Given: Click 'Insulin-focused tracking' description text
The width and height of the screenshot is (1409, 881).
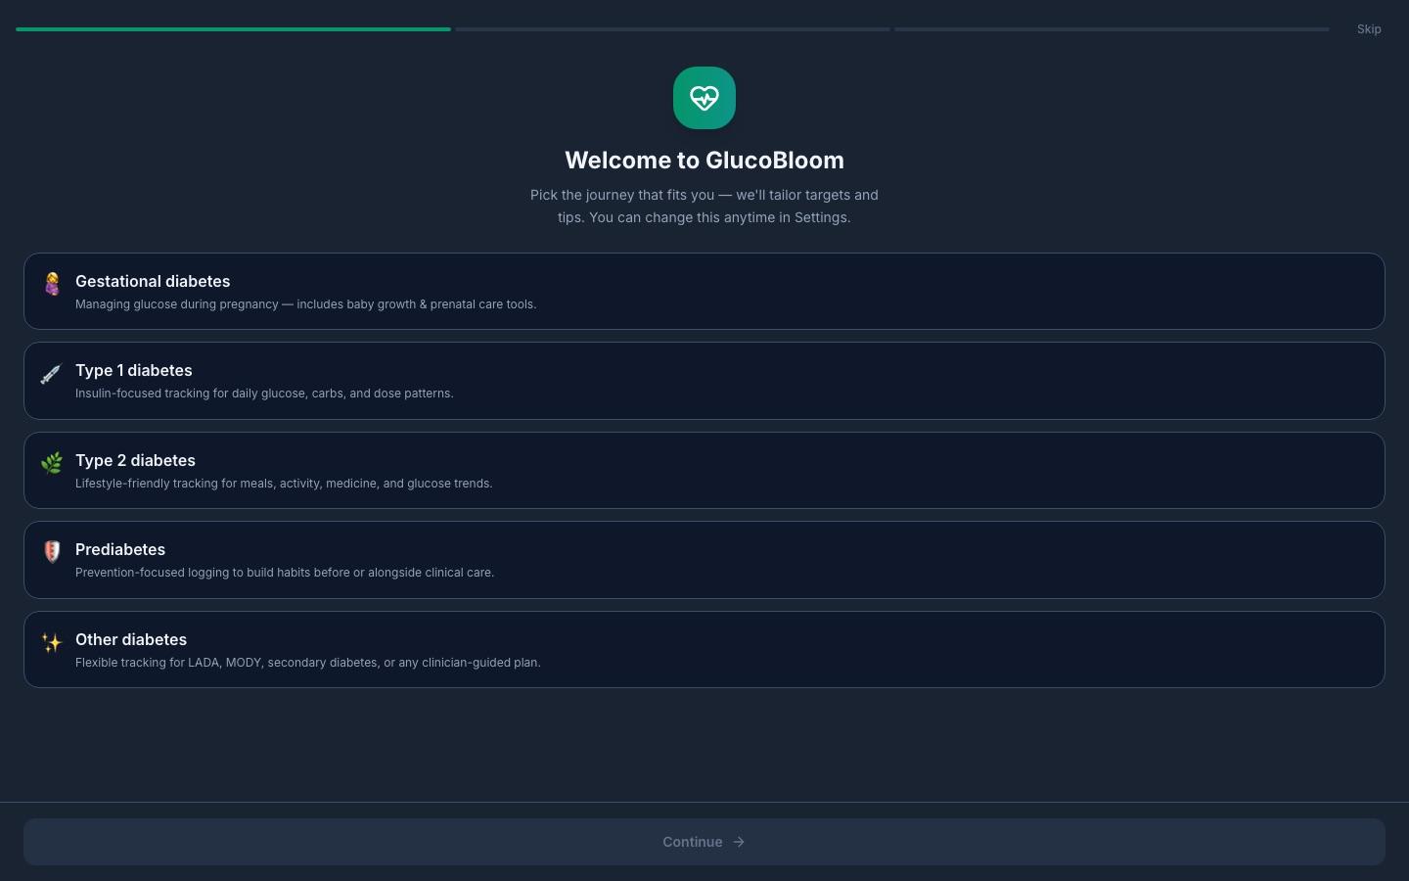Looking at the screenshot, I should [x=264, y=394].
